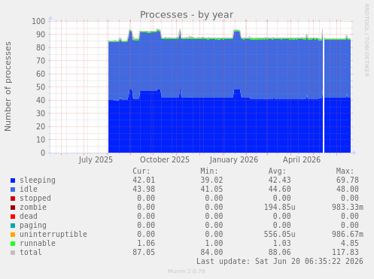
Task: Click uninterruptible average value 556.05u
Action: [279, 235]
